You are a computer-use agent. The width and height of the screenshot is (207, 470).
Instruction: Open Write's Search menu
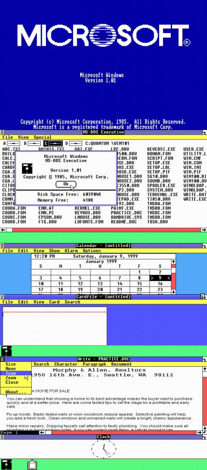pos(41,364)
